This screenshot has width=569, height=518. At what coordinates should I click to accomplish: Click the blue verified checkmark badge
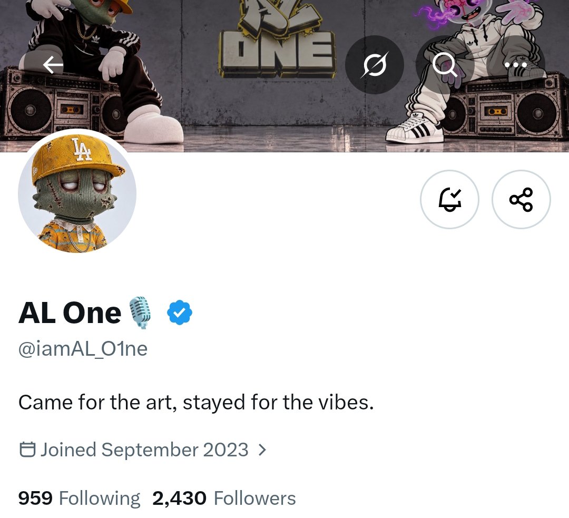coord(180,312)
